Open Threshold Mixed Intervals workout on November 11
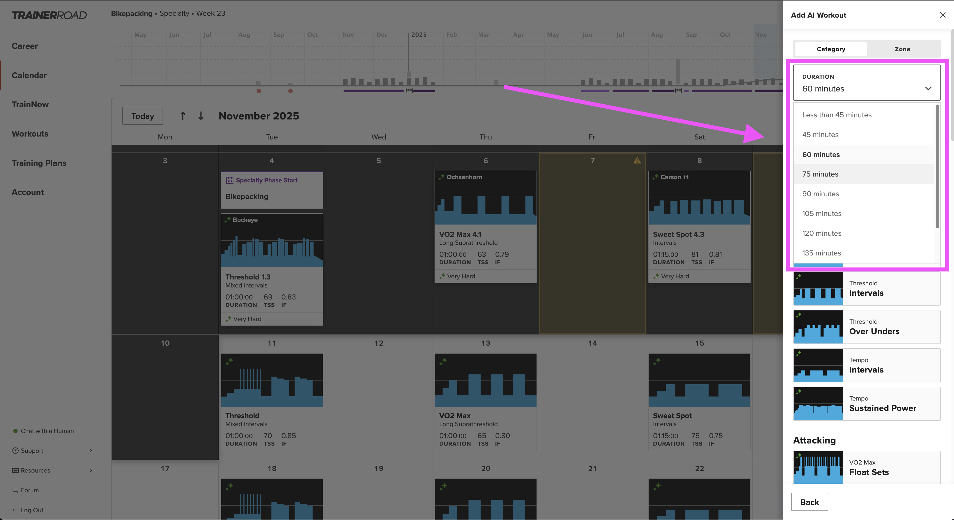This screenshot has height=520, width=954. click(x=272, y=402)
